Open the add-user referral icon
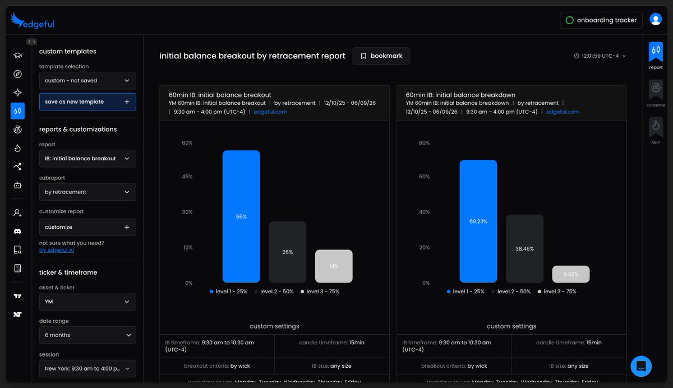Viewport: 673px width, 388px height. point(17,213)
